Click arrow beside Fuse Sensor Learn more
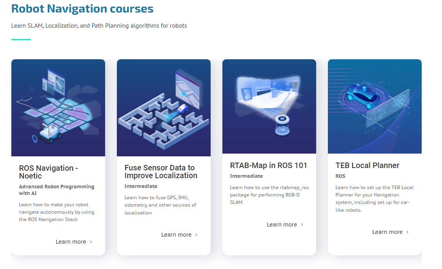442x269 pixels. pyautogui.click(x=197, y=235)
